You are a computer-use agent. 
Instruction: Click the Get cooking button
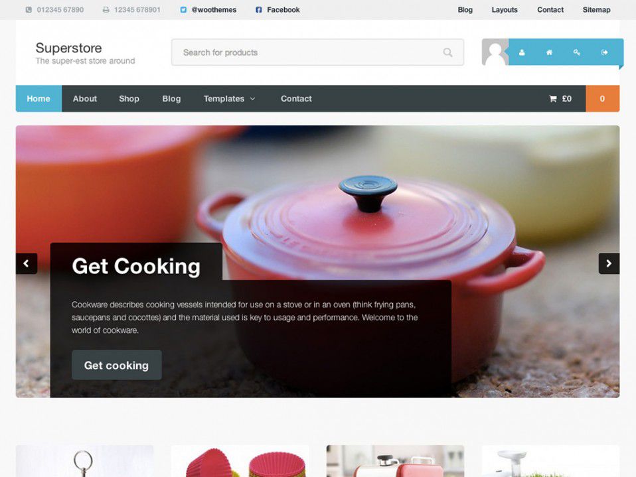116,365
